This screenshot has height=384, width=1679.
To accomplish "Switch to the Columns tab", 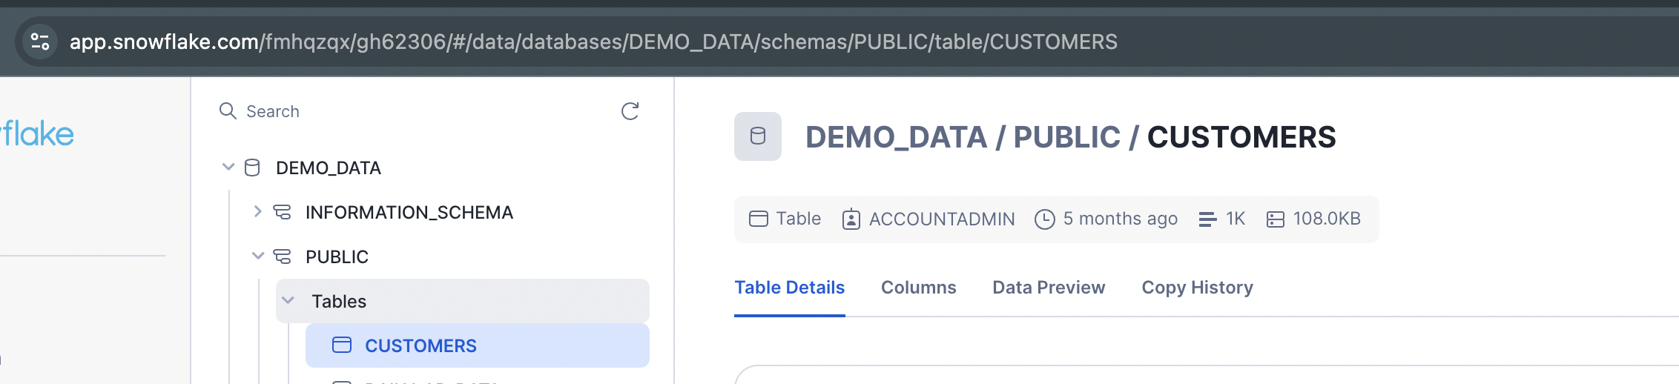I will (x=919, y=288).
